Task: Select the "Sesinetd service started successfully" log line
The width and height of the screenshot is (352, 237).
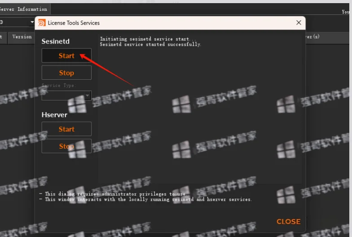Action: click(150, 44)
